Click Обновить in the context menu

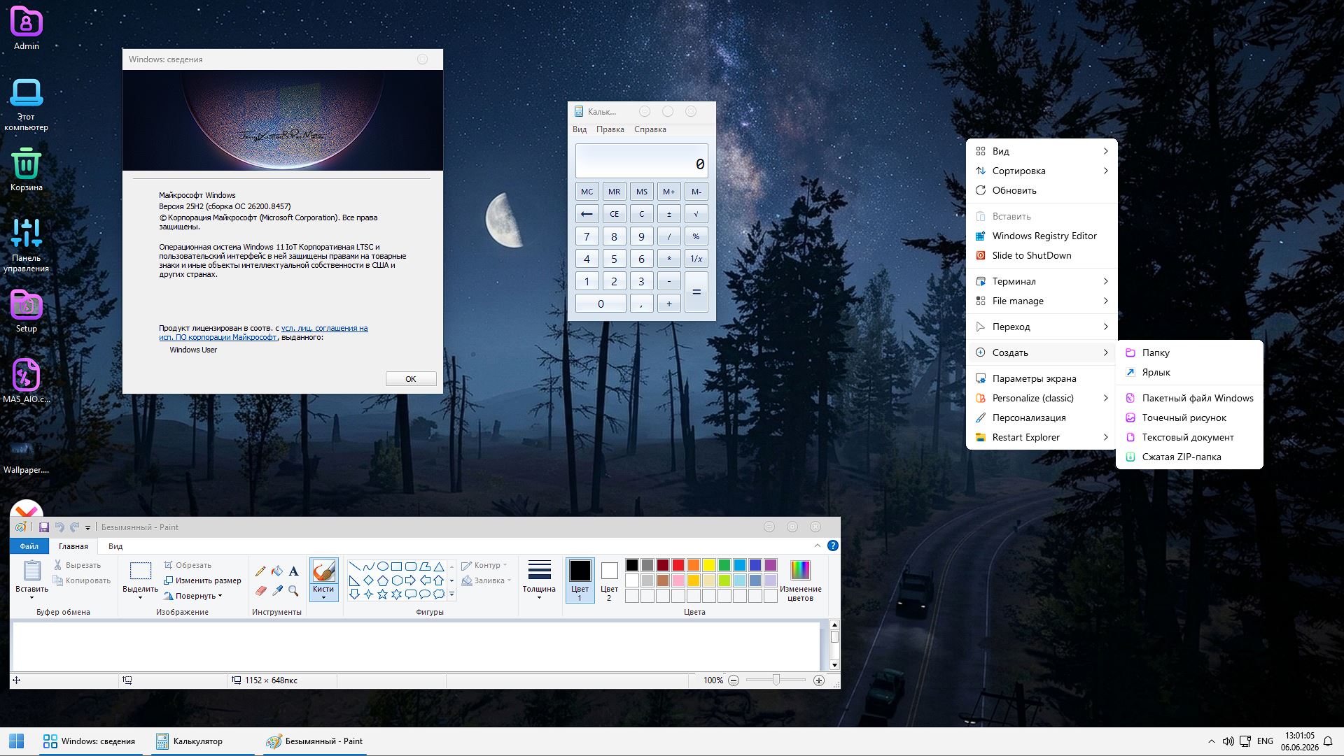point(1042,190)
